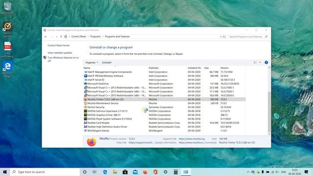Select Microsoft Visual C++ 2013 Redistributable (x86)
Image resolution: width=313 pixels, height=176 pixels.
[x=164, y=91]
